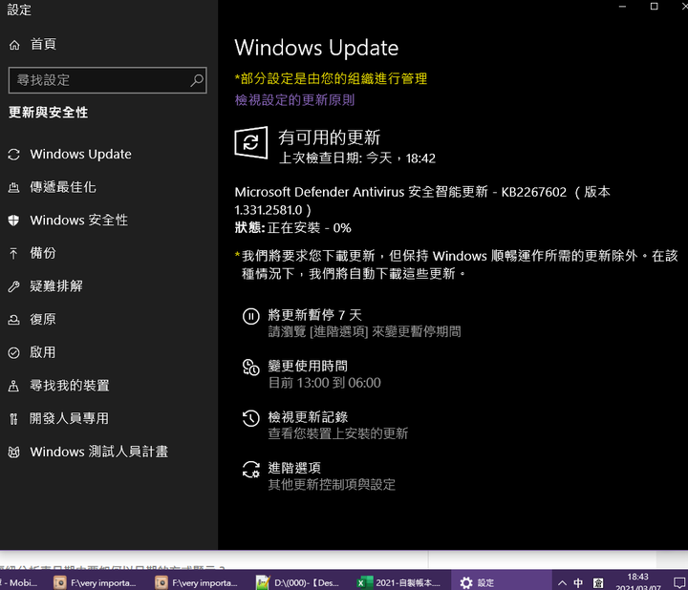
Task: Click the backup arrow icon beside 備份
Action: (14, 253)
